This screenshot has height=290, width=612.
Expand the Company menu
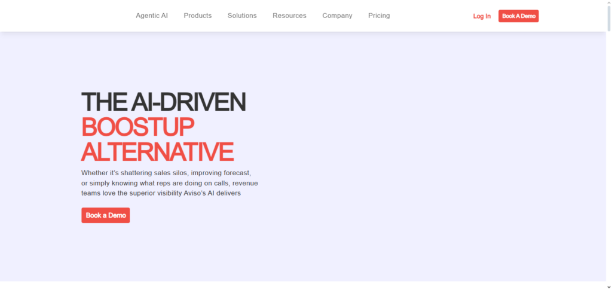(x=337, y=16)
